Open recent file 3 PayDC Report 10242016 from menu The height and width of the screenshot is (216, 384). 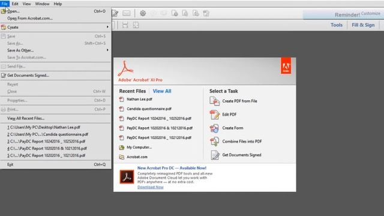[56, 142]
